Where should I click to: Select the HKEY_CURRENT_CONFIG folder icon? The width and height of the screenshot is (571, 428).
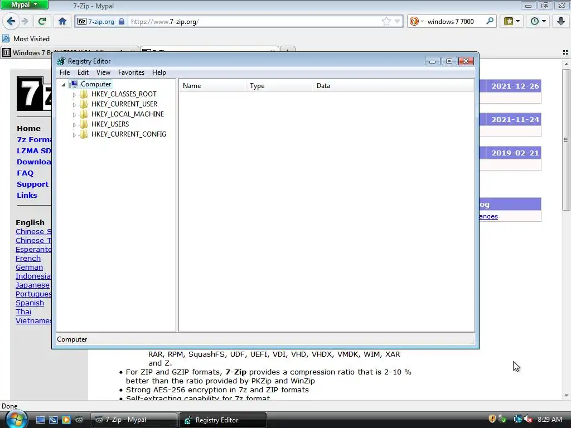(x=84, y=134)
